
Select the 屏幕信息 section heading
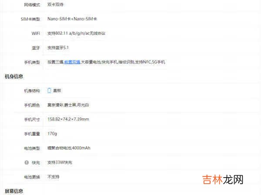13,191
